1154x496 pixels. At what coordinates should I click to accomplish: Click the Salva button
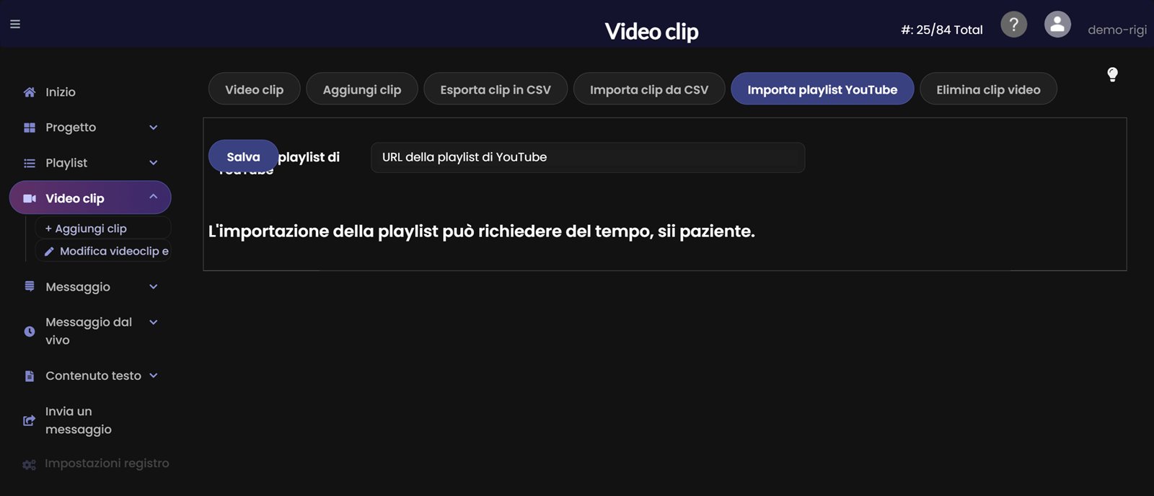(x=243, y=156)
